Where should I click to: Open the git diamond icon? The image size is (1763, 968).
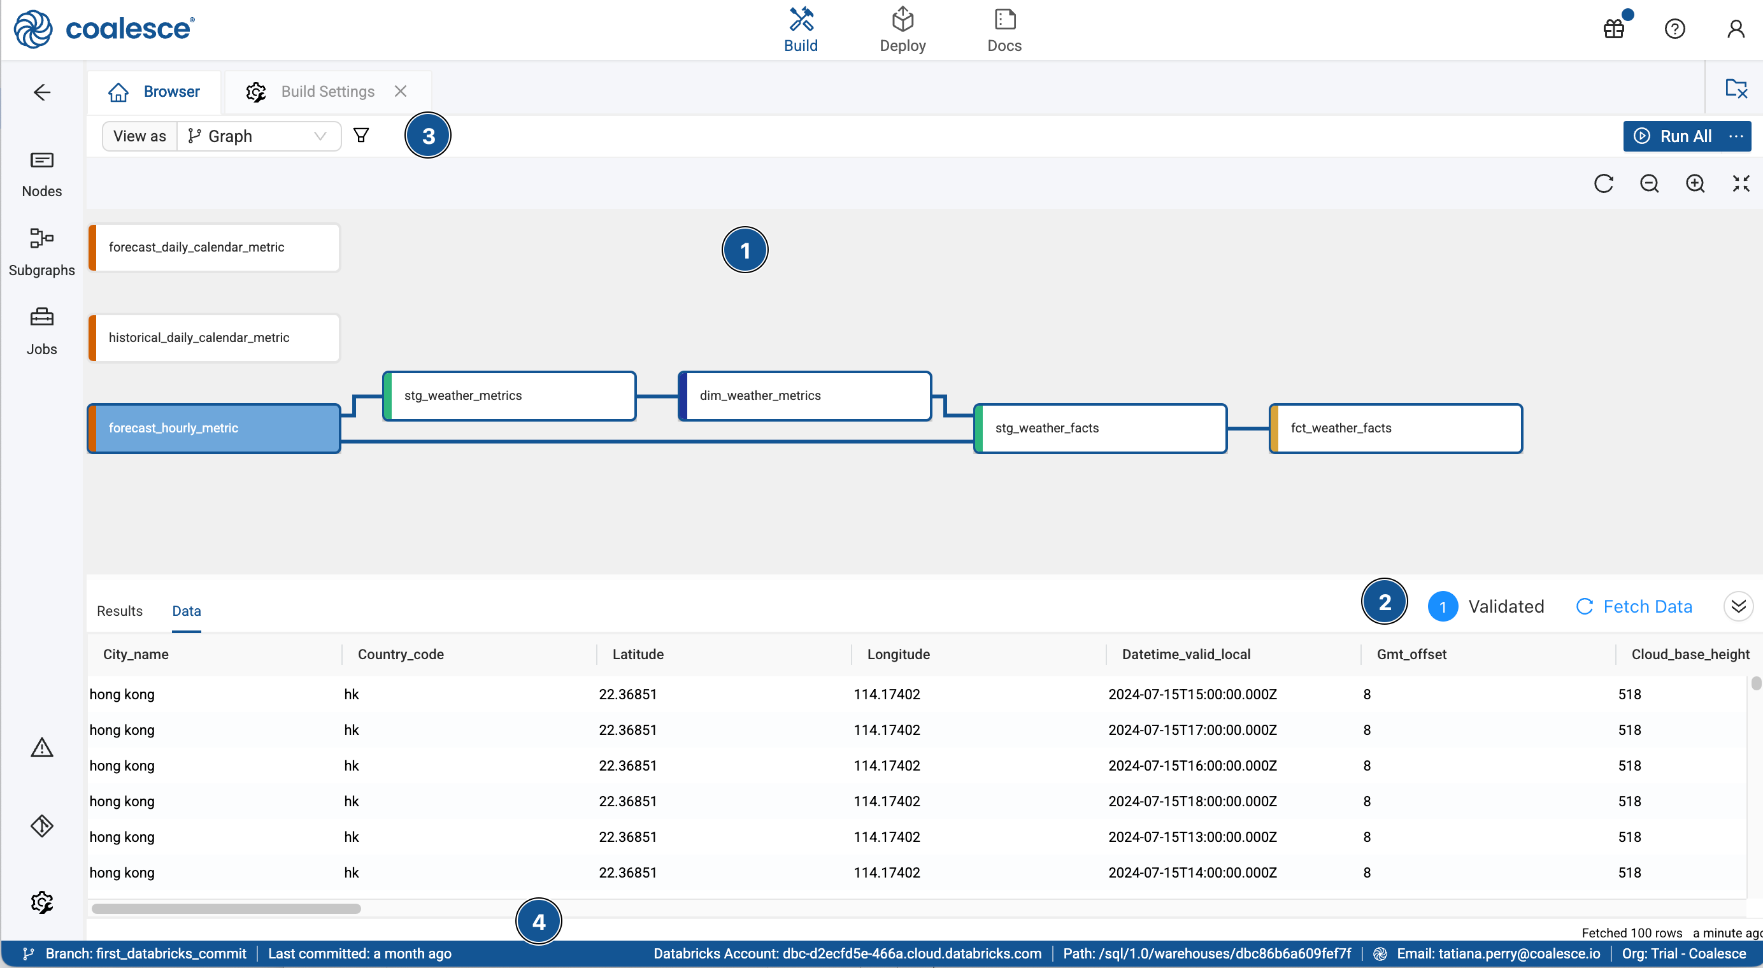(42, 826)
